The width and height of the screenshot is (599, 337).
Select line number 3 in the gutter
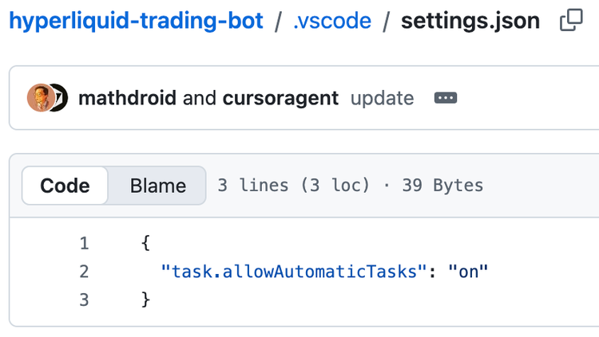click(x=84, y=300)
